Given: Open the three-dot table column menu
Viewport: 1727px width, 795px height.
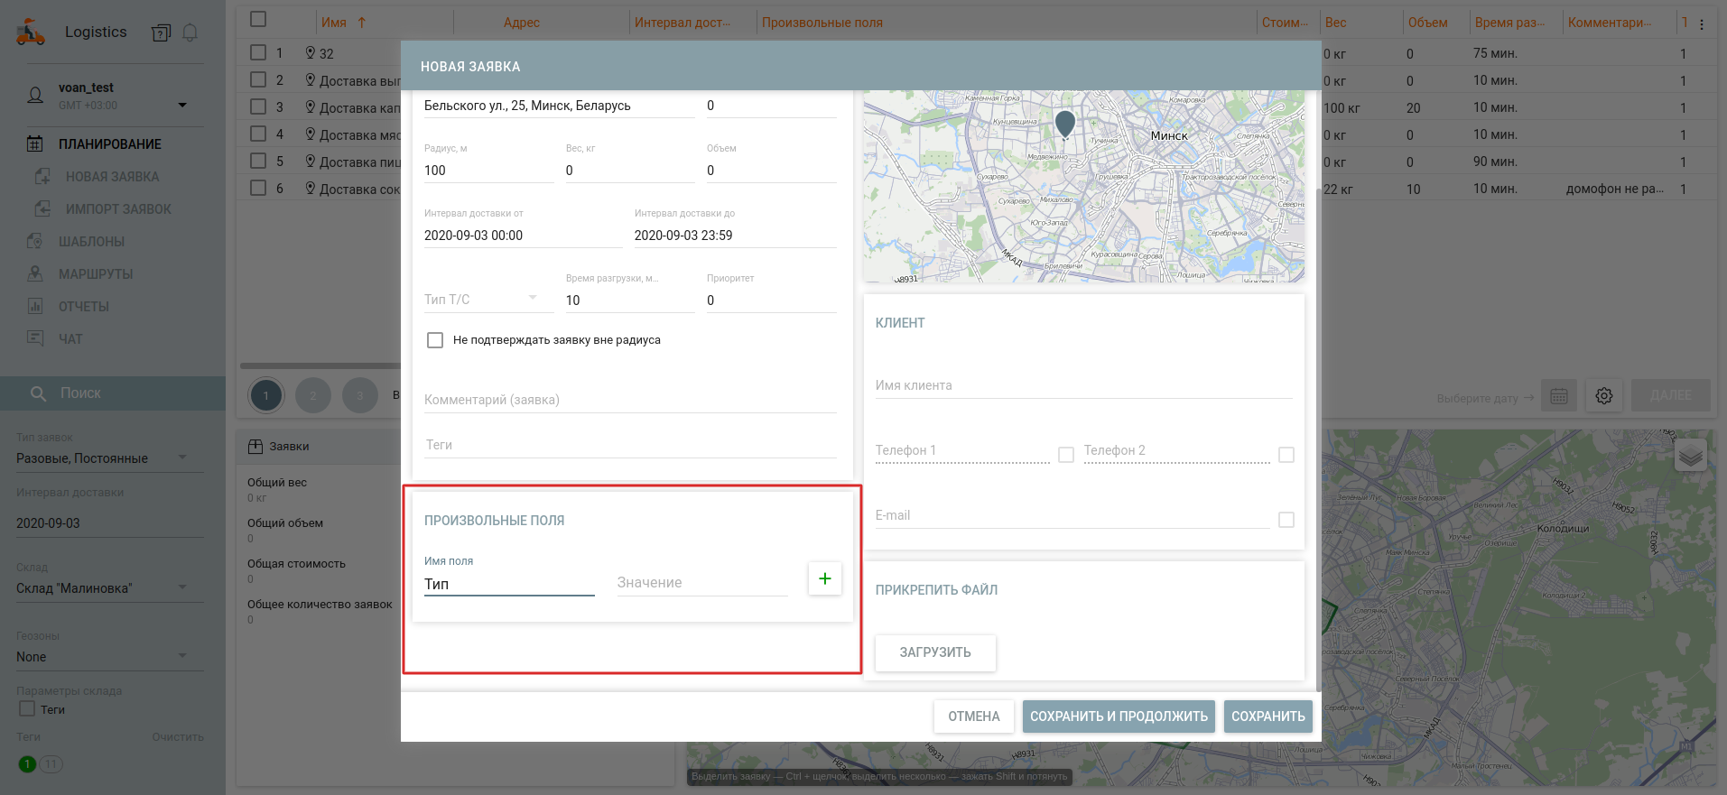Looking at the screenshot, I should tap(1702, 24).
